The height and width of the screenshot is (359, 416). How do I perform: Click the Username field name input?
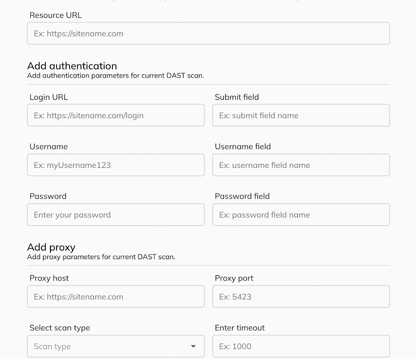coord(301,165)
